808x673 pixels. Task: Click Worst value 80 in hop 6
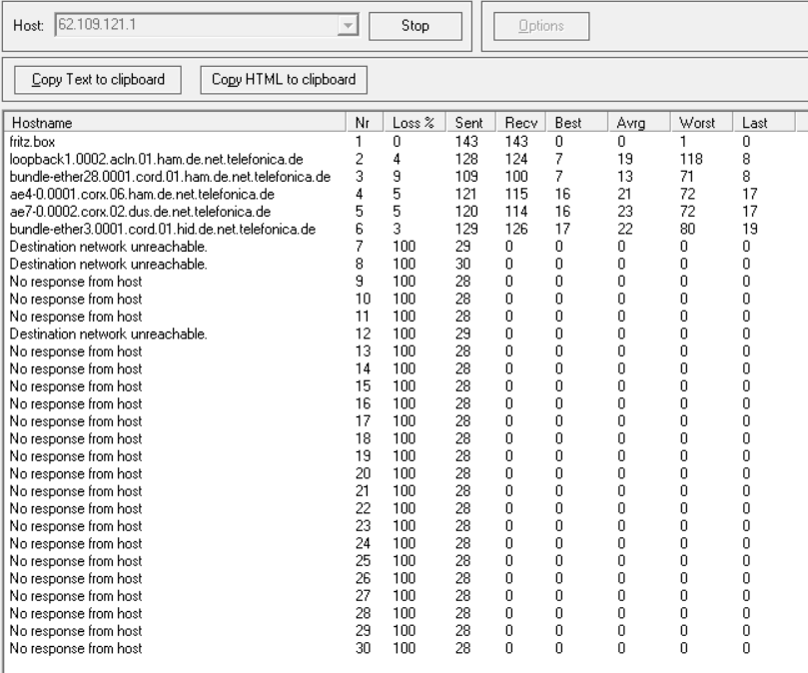(x=687, y=230)
